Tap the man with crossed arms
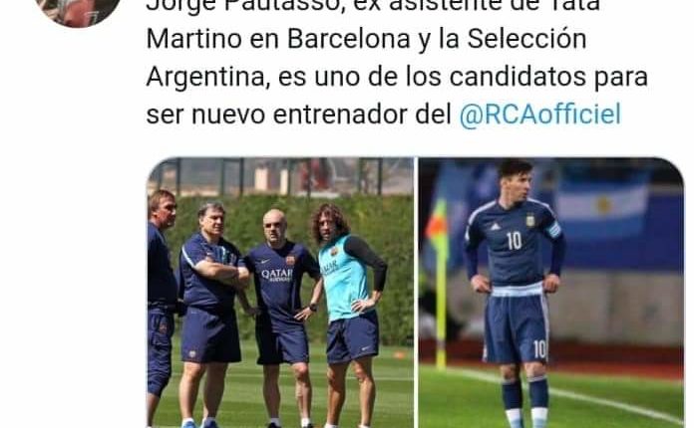Screen dimensions: 694x428 (x=213, y=314)
